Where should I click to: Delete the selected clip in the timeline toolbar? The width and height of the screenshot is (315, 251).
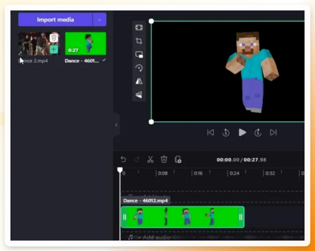[164, 160]
